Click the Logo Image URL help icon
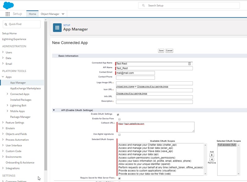Image resolution: width=247 pixels, height=182 pixels. point(113,83)
